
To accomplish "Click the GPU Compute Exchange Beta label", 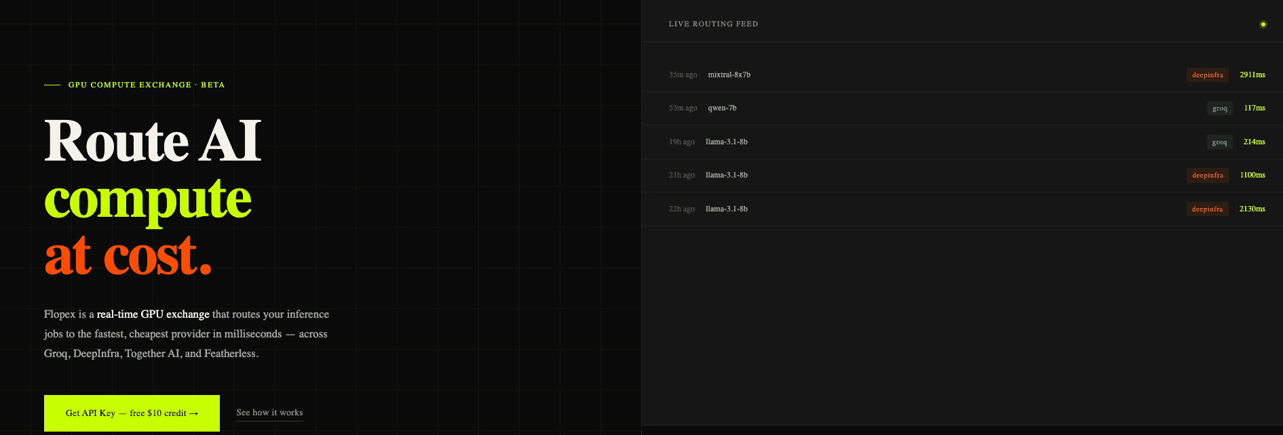I will pos(147,85).
